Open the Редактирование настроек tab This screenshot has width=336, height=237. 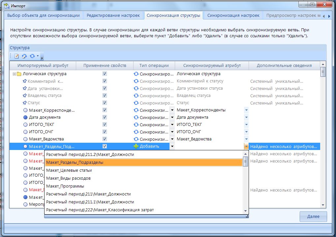tap(113, 15)
